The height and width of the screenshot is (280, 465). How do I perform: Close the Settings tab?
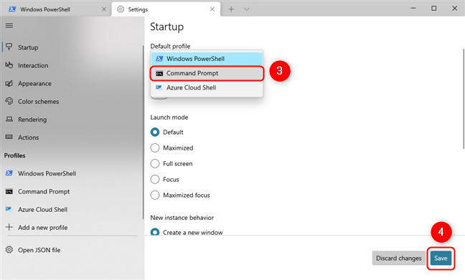(212, 9)
